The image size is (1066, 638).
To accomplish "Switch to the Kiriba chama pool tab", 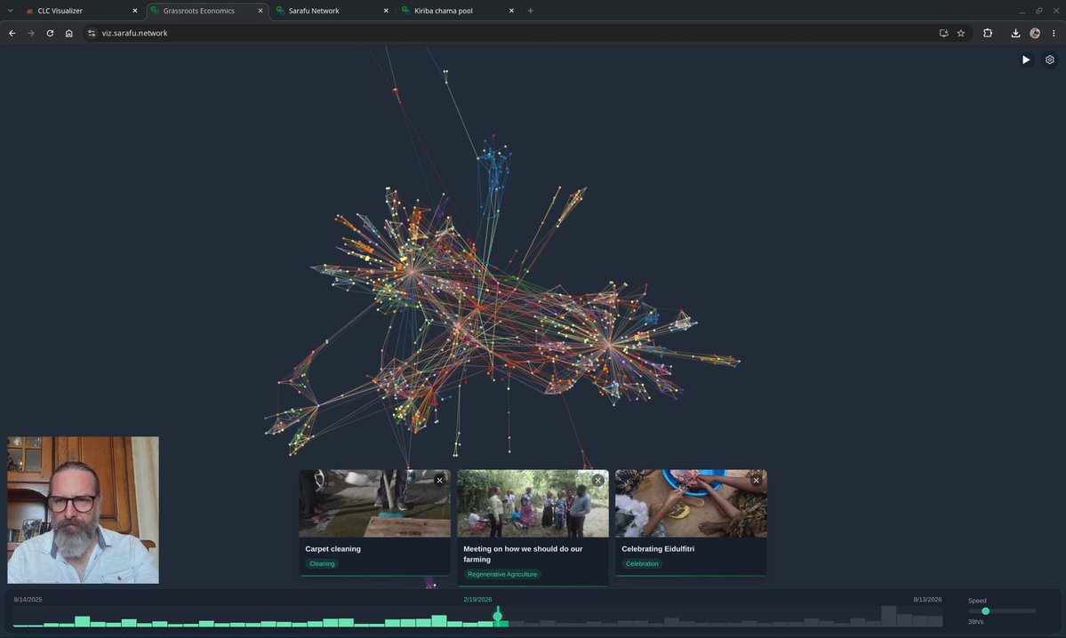I will click(458, 11).
